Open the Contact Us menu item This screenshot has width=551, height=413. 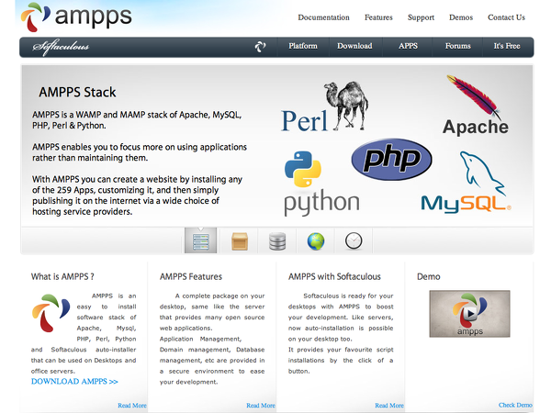(x=506, y=17)
